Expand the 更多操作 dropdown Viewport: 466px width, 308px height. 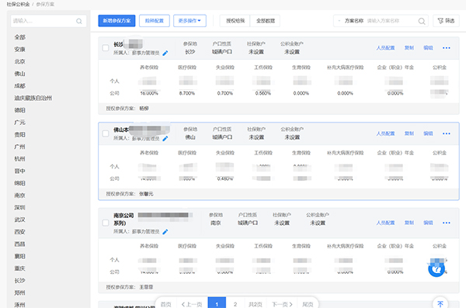(x=190, y=21)
